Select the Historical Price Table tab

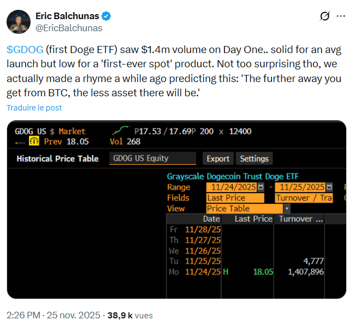point(57,159)
